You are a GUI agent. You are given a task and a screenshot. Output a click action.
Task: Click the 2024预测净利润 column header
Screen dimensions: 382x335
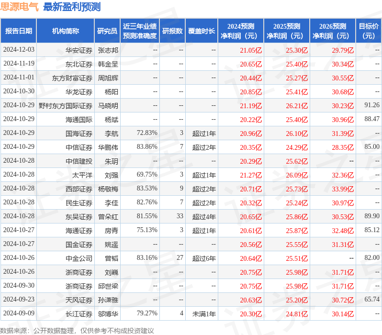241,31
